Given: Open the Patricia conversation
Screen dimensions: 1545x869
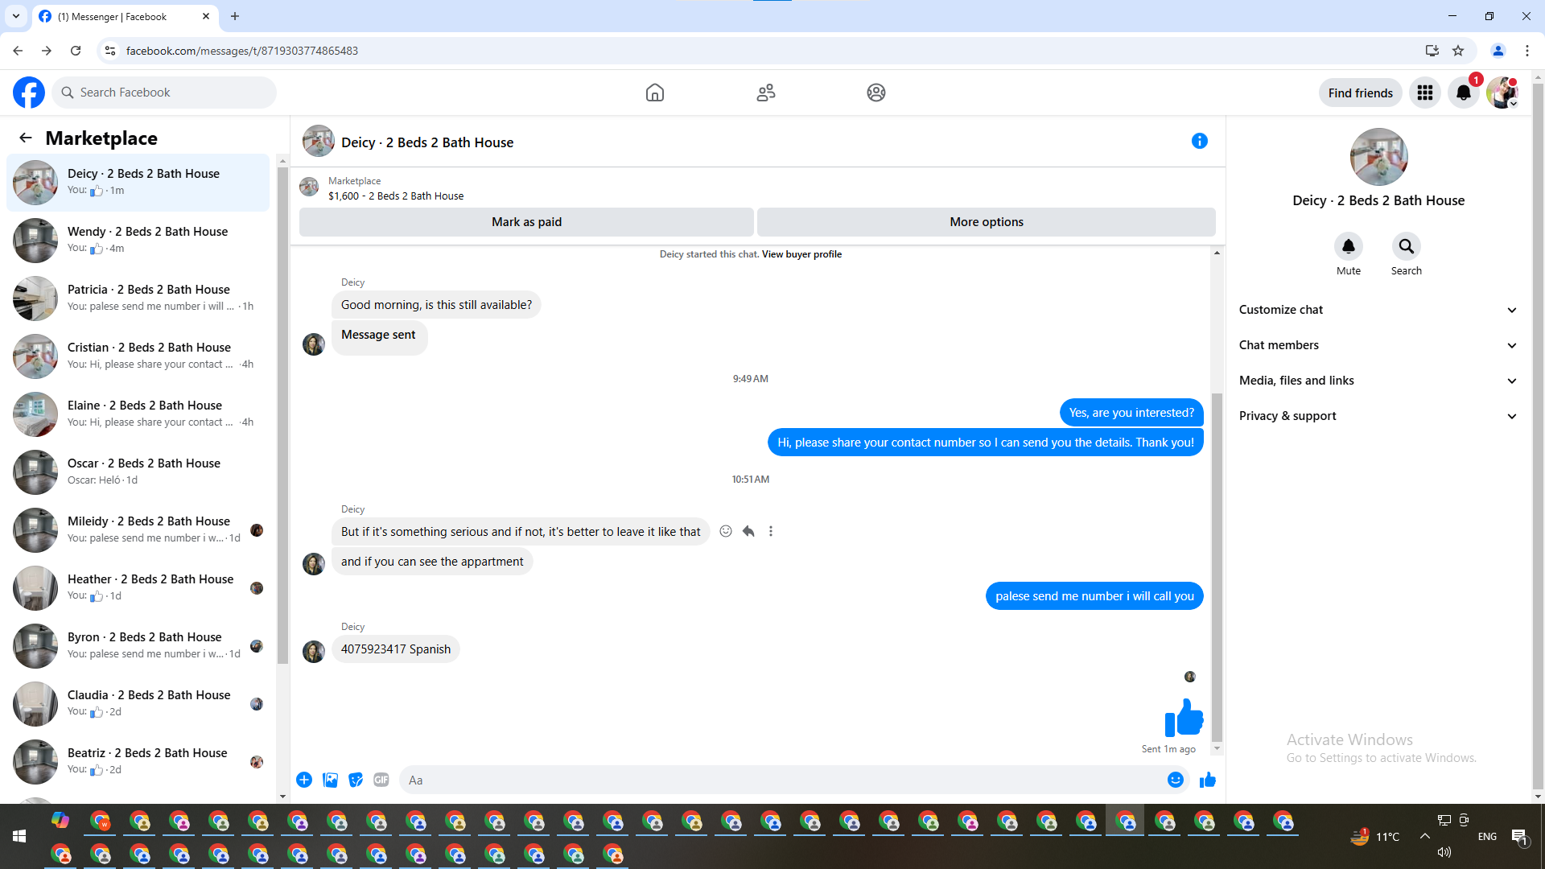Looking at the screenshot, I should (138, 299).
